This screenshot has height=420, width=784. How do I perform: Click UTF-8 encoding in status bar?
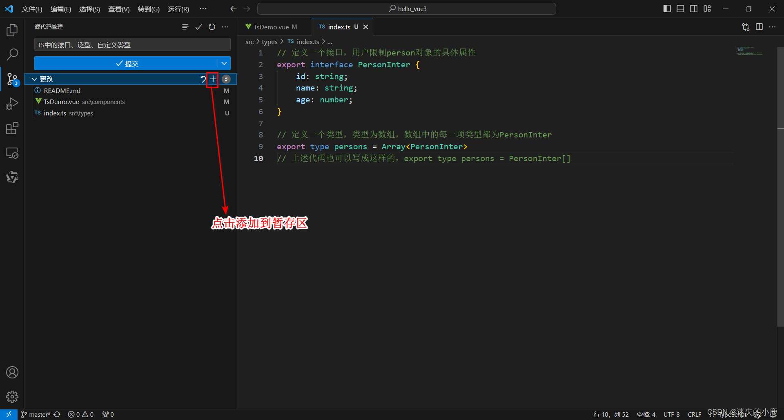click(x=671, y=414)
